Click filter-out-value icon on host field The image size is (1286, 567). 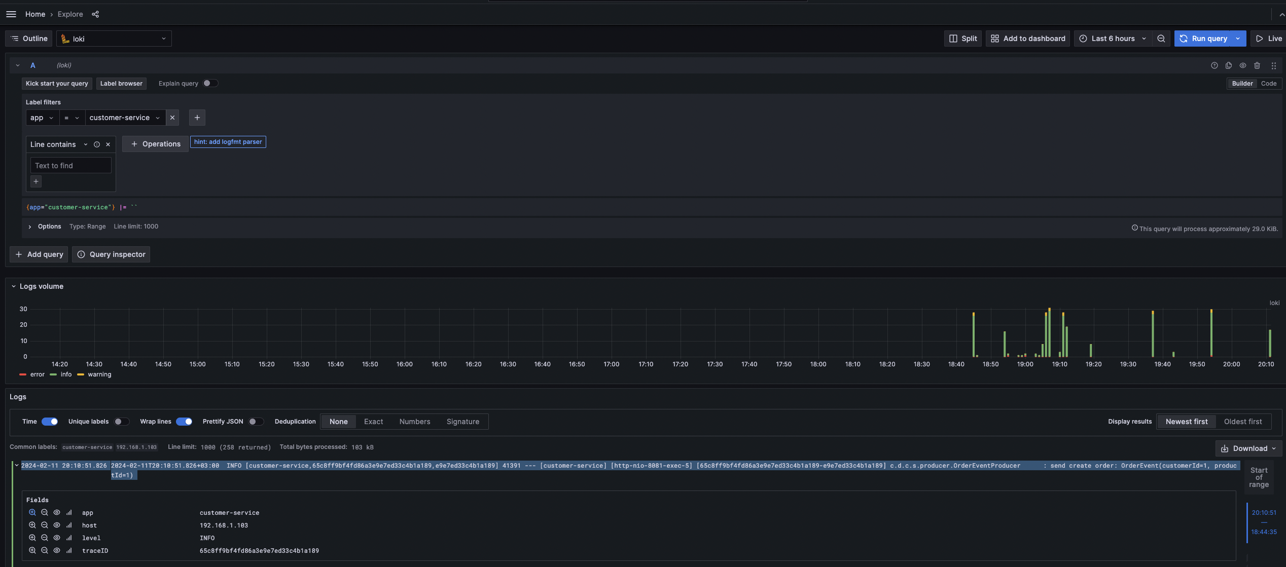45,525
